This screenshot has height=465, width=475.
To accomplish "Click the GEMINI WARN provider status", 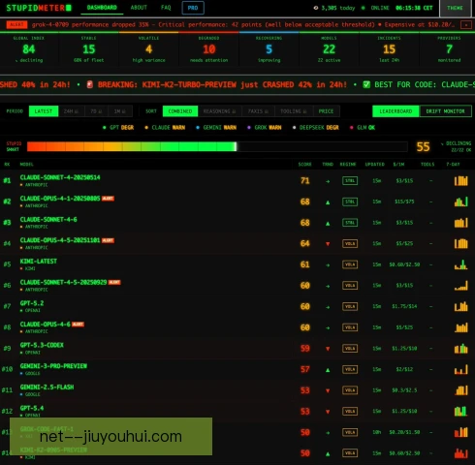I will tap(216, 128).
